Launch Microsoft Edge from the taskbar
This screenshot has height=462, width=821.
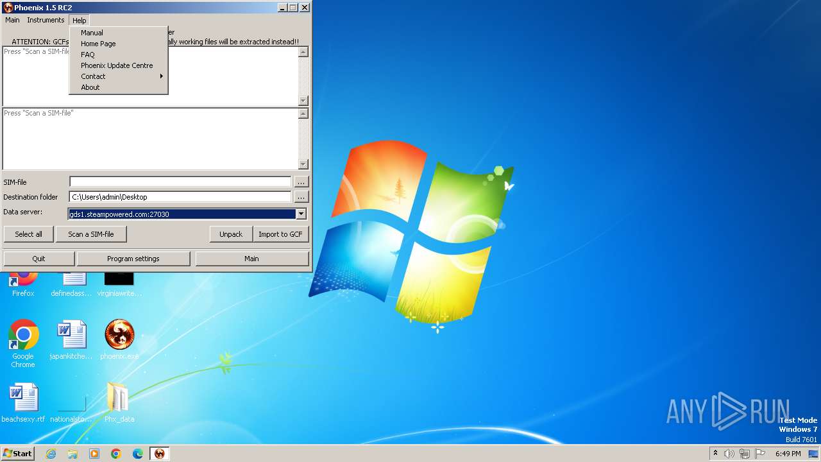pyautogui.click(x=138, y=454)
